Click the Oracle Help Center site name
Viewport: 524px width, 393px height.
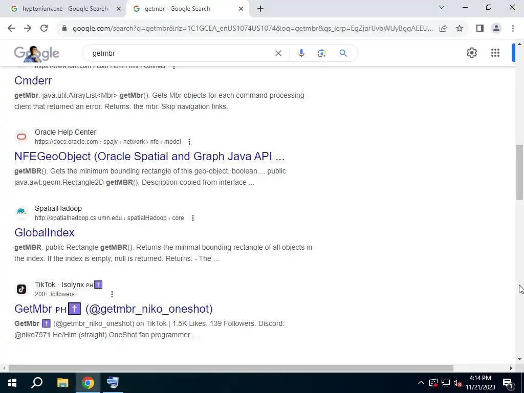[65, 132]
